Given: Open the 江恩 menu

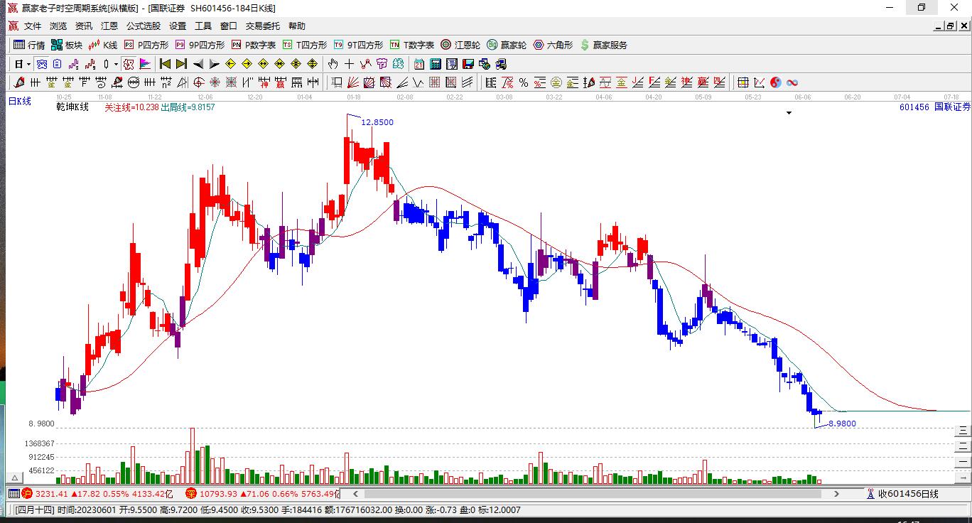Looking at the screenshot, I should tap(109, 26).
